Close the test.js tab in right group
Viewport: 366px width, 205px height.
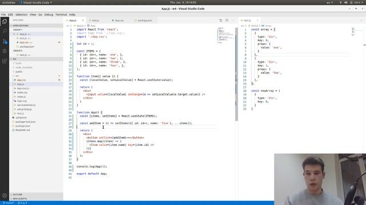click(257, 20)
